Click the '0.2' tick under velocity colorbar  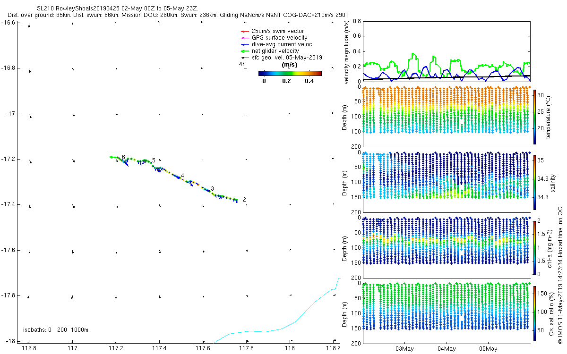(x=286, y=81)
